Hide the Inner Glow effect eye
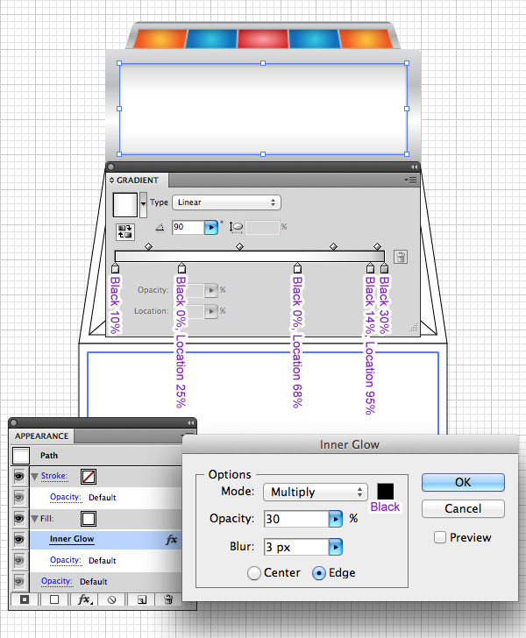 click(x=19, y=540)
